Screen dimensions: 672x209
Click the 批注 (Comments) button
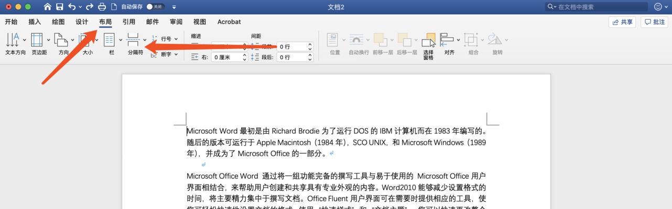click(655, 22)
